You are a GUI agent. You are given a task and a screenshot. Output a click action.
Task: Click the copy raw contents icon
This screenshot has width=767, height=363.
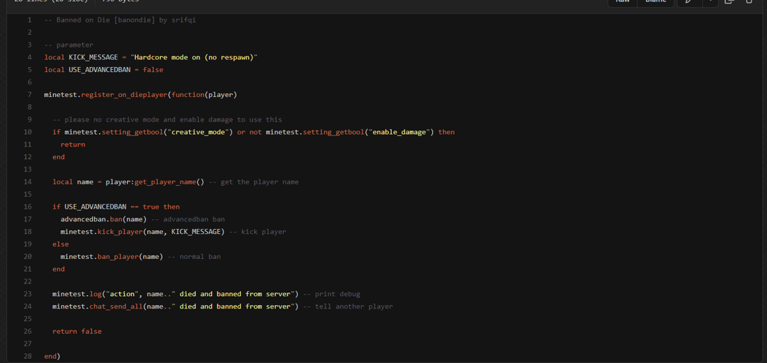click(729, 2)
